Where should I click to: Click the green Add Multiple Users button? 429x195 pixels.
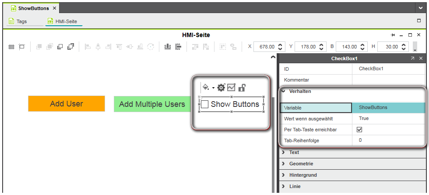click(x=152, y=104)
